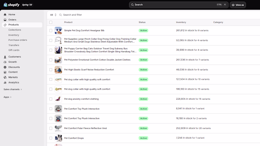Click the Discounts icon
Screen dimensions: 260x146
coord(5,67)
